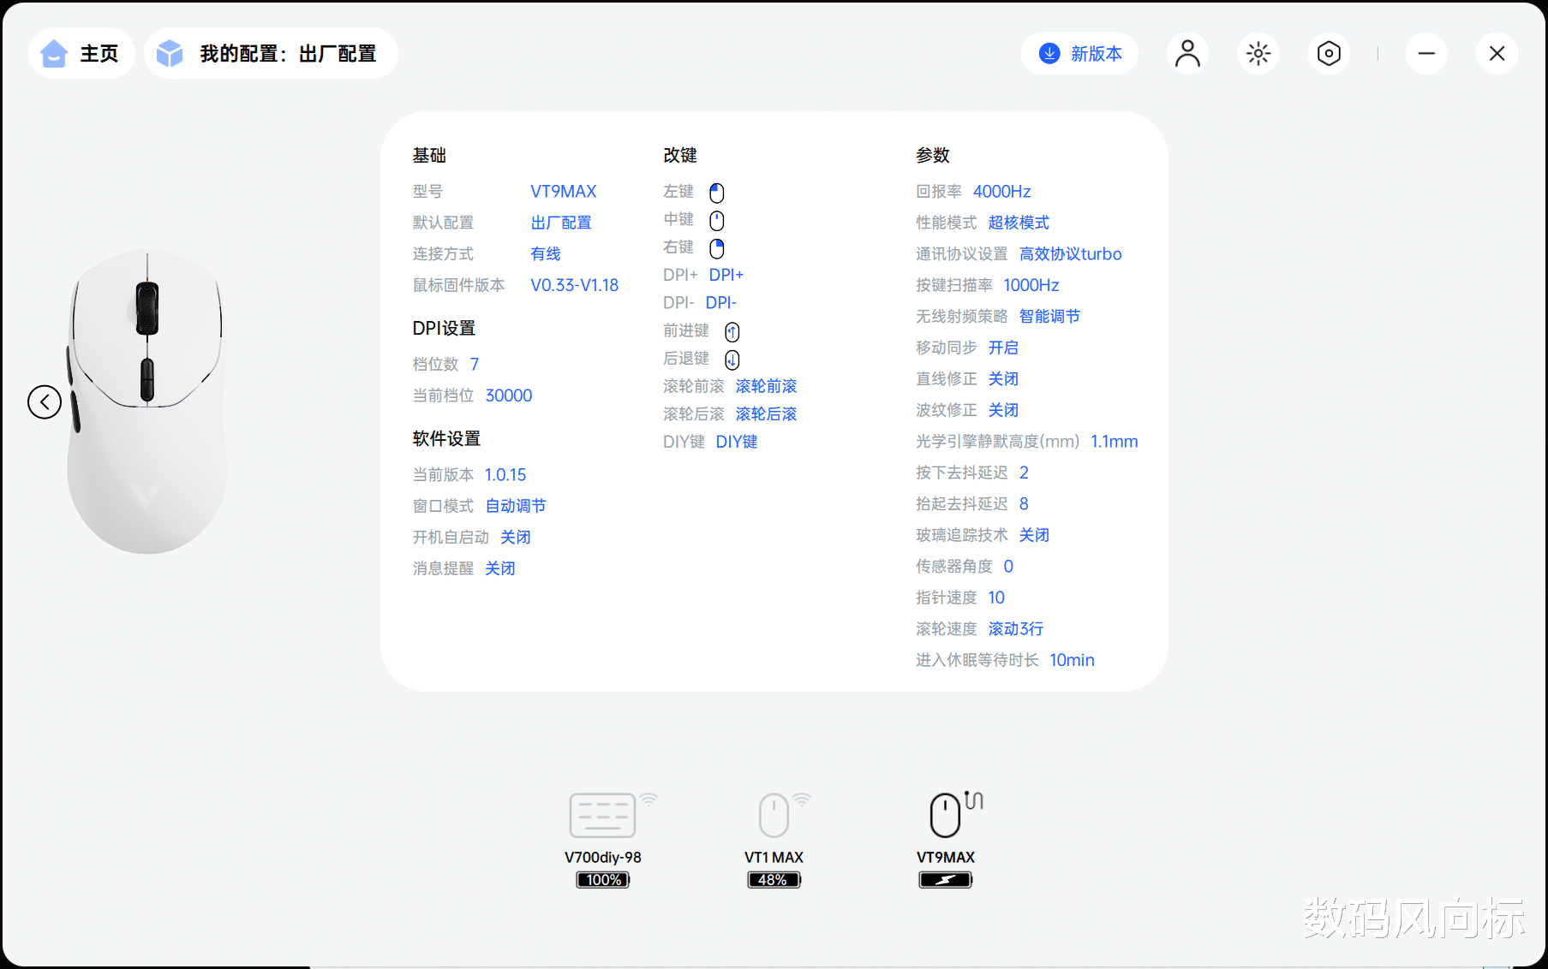
Task: Click firmware version V0.33-V1.18
Action: coord(574,285)
